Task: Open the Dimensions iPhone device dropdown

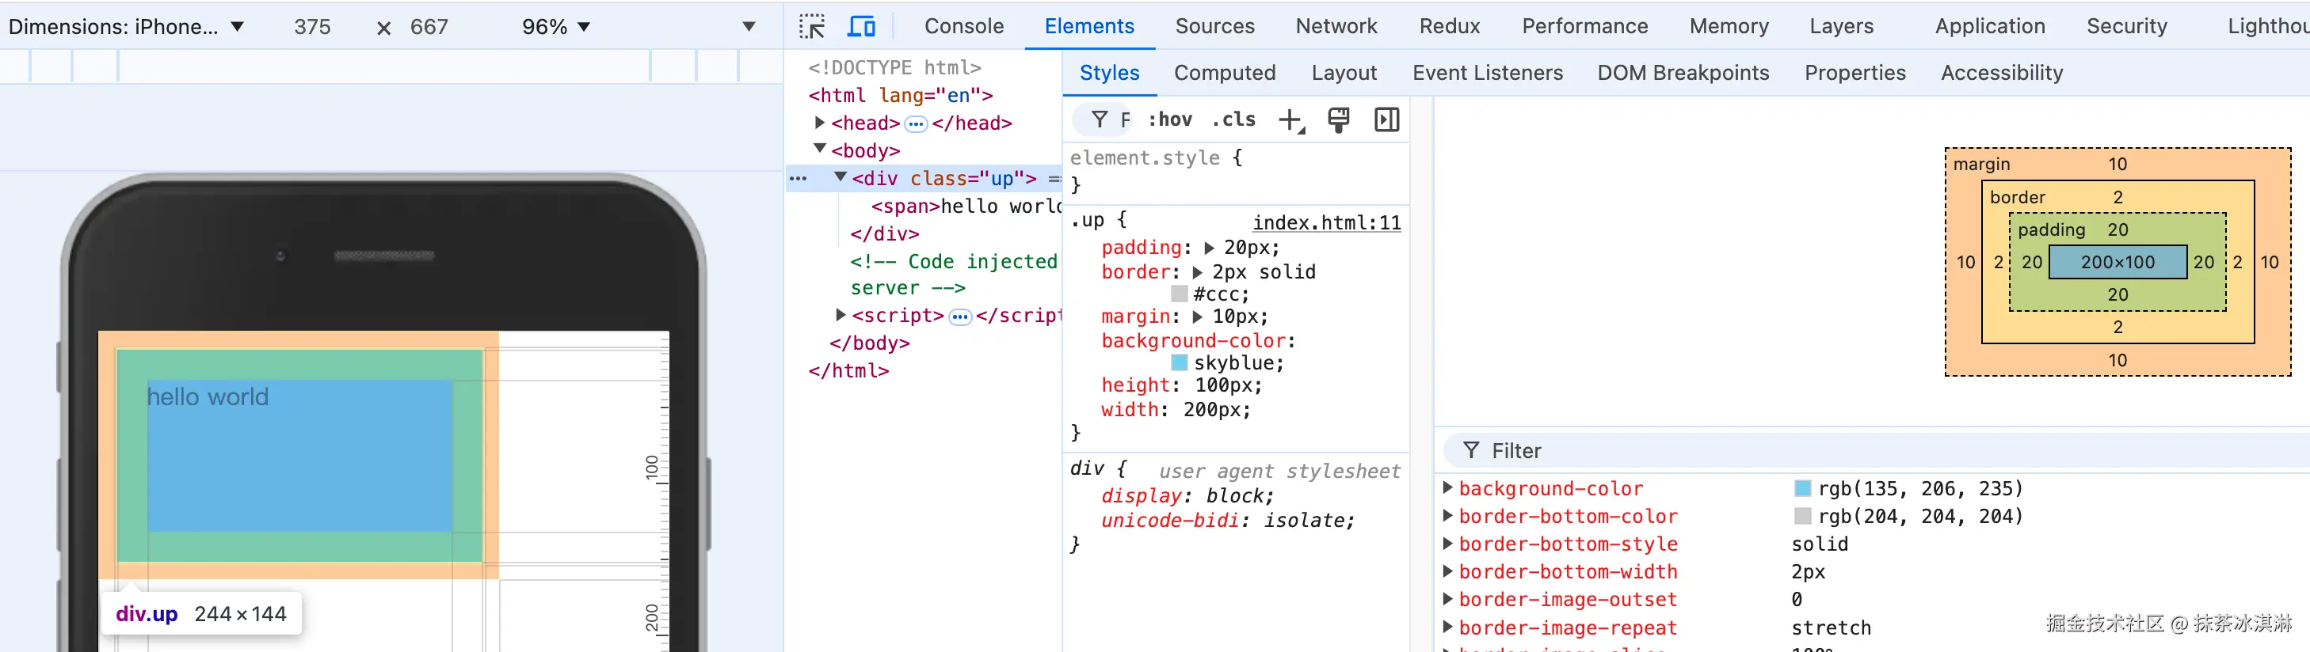Action: click(x=127, y=27)
